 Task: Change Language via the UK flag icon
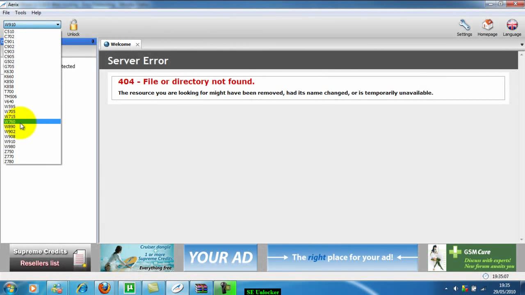(512, 25)
